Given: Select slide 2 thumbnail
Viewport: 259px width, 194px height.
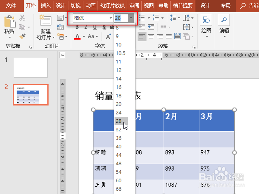Looking at the screenshot, I should (x=31, y=95).
